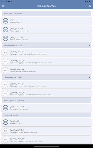Tap the tree structure icon in header

coord(90,6)
